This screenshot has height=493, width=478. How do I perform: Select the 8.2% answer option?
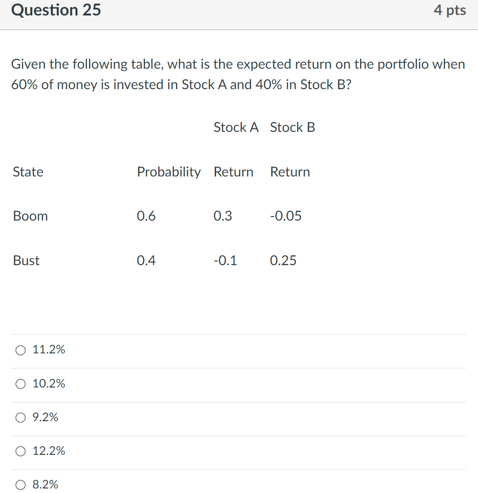point(20,485)
